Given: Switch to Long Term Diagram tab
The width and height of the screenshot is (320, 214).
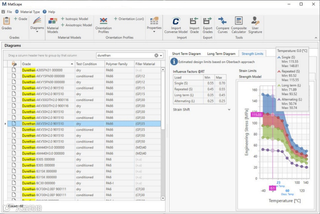Looking at the screenshot, I should (221, 54).
